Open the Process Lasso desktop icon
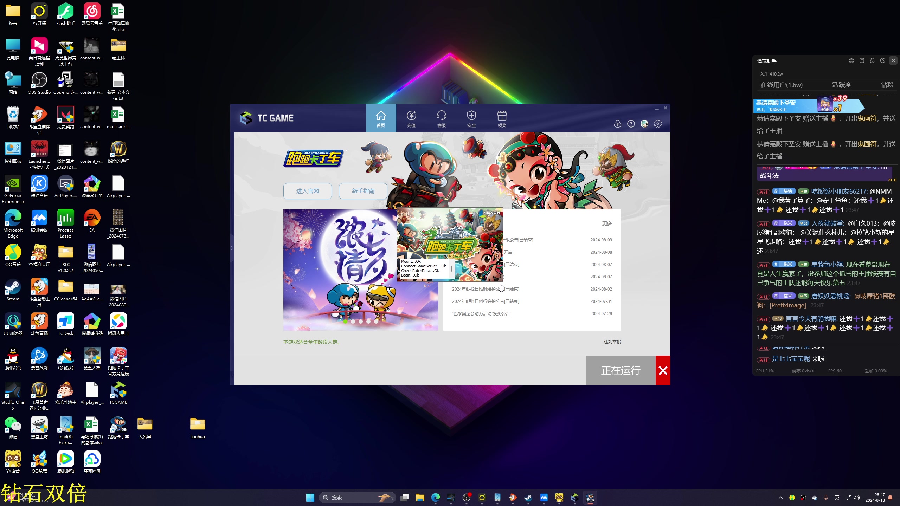This screenshot has width=900, height=506. [x=66, y=223]
